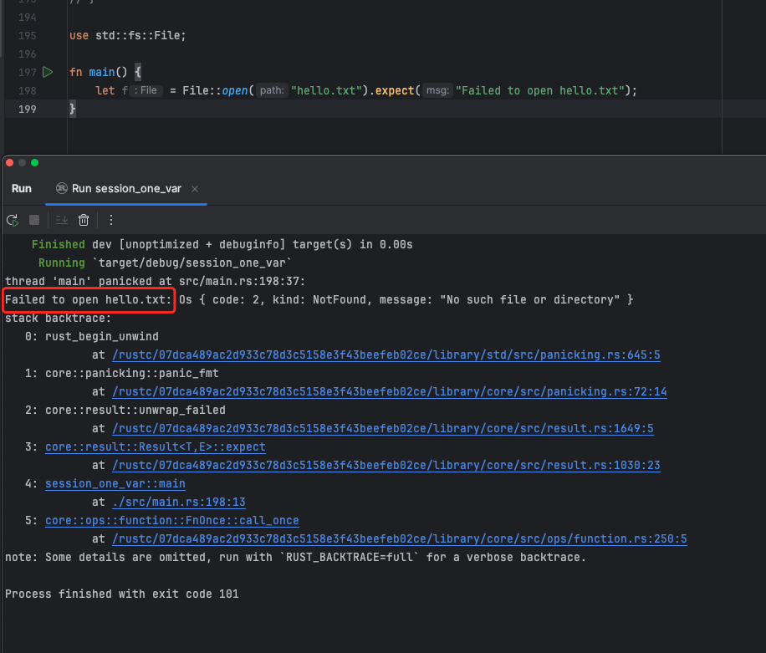Click line number 198 in the gutter
The width and height of the screenshot is (766, 653).
[x=28, y=91]
